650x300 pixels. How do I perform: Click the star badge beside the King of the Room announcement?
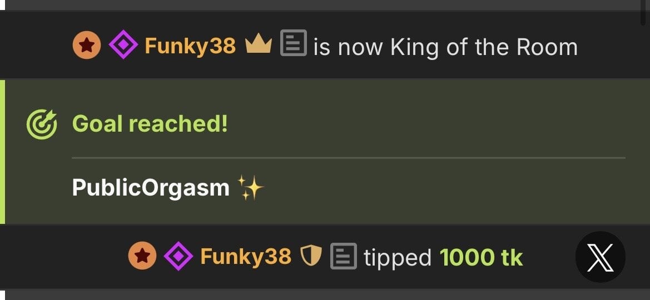(87, 46)
